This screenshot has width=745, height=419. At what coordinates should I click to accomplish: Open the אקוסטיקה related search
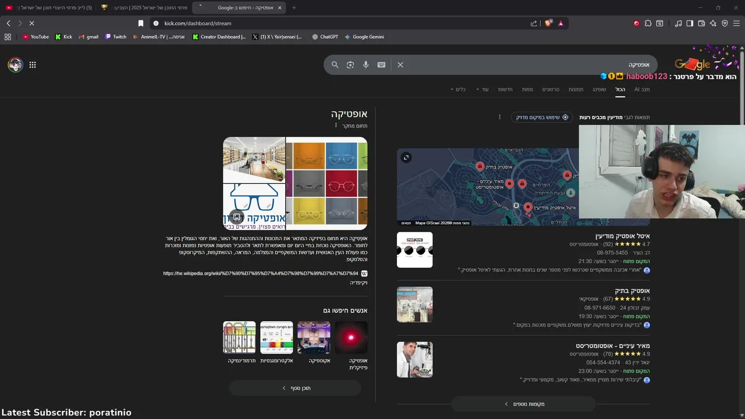314,342
